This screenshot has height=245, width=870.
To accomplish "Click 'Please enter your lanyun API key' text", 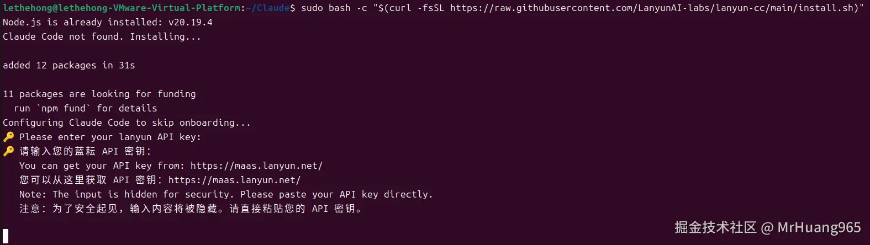I will [110, 137].
